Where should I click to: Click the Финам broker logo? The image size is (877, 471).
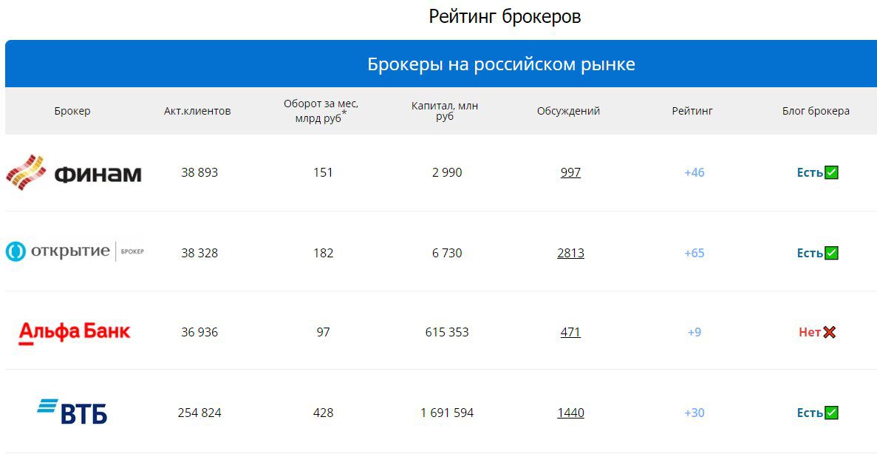[74, 173]
